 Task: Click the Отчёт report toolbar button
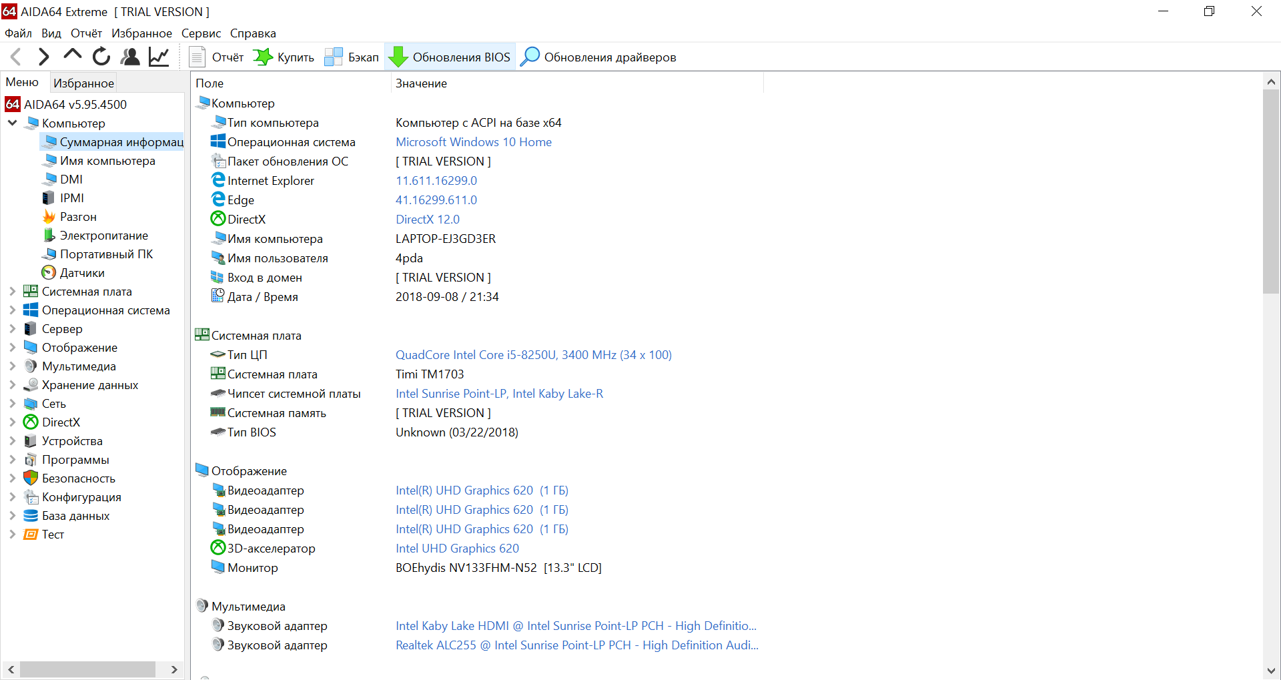point(217,57)
